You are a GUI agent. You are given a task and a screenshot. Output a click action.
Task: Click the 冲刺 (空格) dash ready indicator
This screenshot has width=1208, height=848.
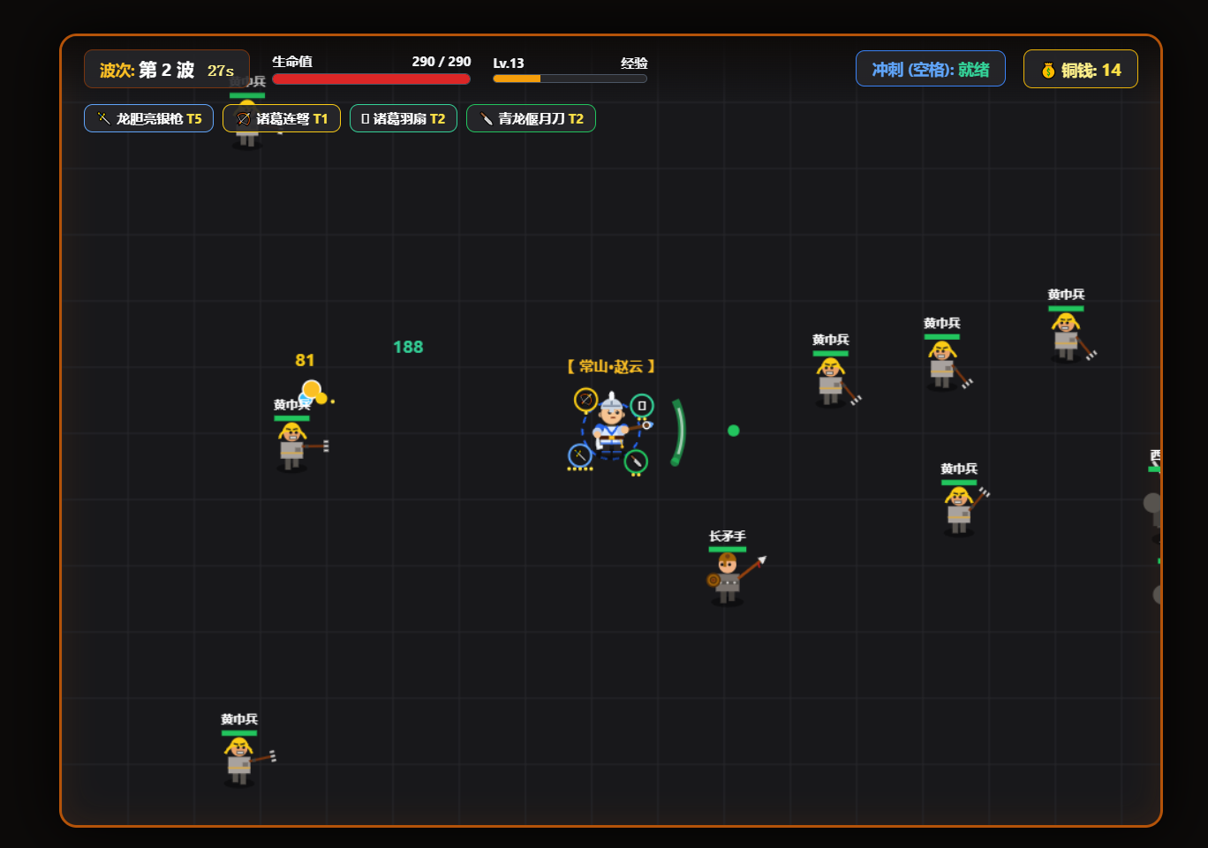(x=931, y=69)
